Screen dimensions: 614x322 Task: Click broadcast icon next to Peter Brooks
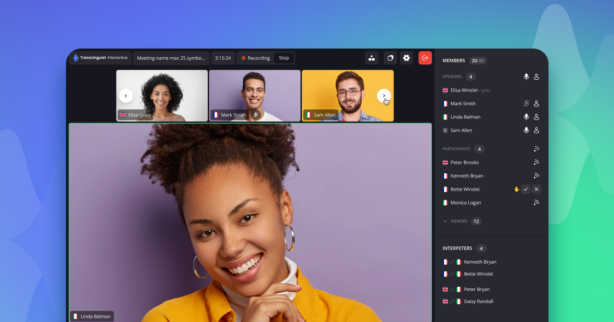coord(536,162)
